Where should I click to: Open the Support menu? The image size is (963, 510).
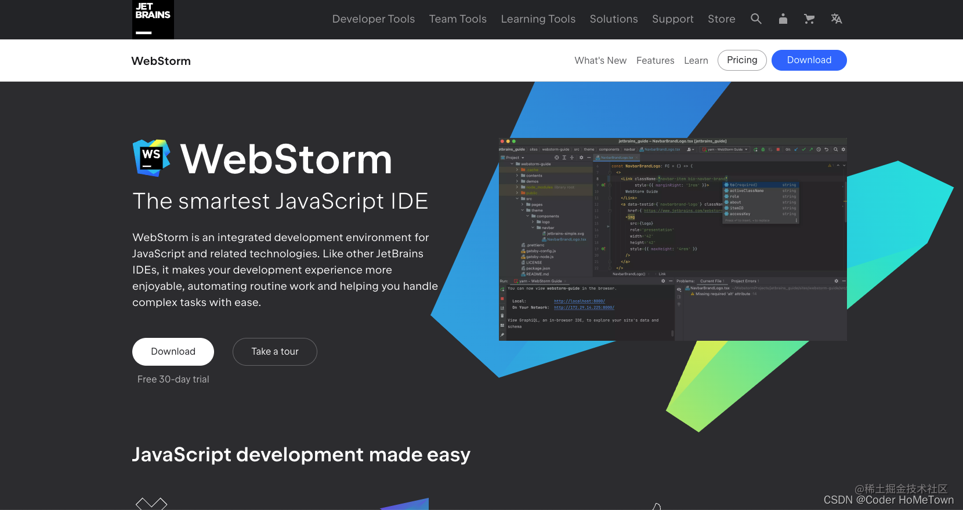(673, 19)
